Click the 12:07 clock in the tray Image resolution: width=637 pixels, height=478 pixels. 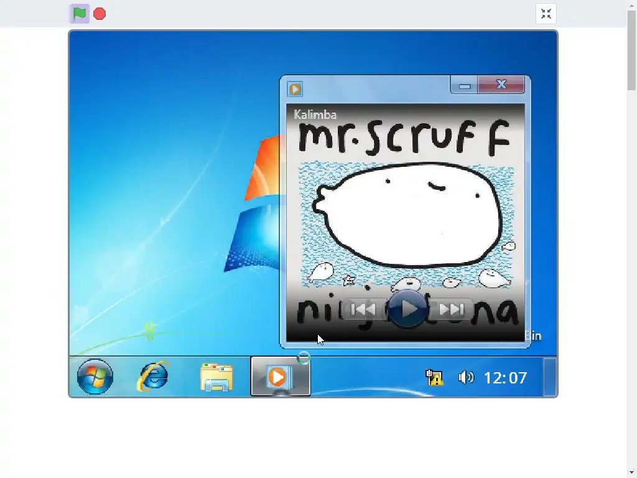pos(505,378)
